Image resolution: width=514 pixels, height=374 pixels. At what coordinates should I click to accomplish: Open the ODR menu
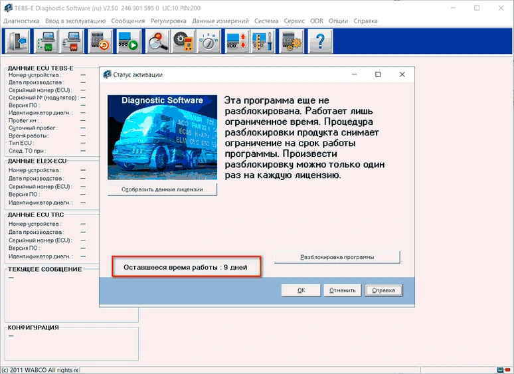[x=317, y=21]
